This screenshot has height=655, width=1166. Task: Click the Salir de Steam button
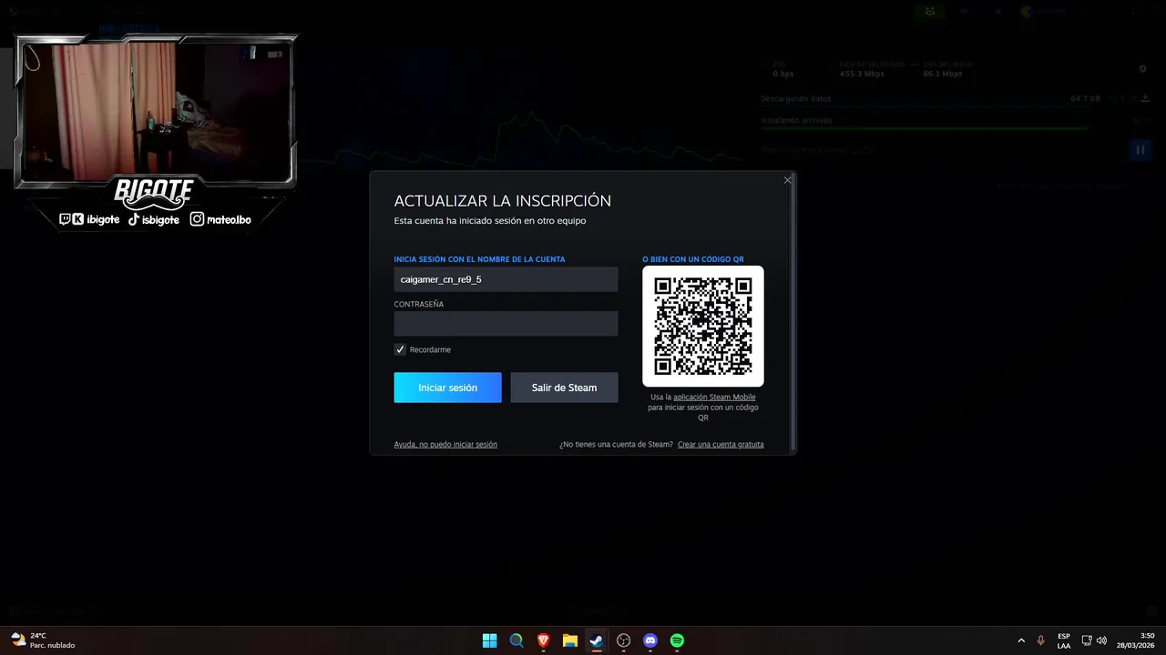pyautogui.click(x=564, y=388)
